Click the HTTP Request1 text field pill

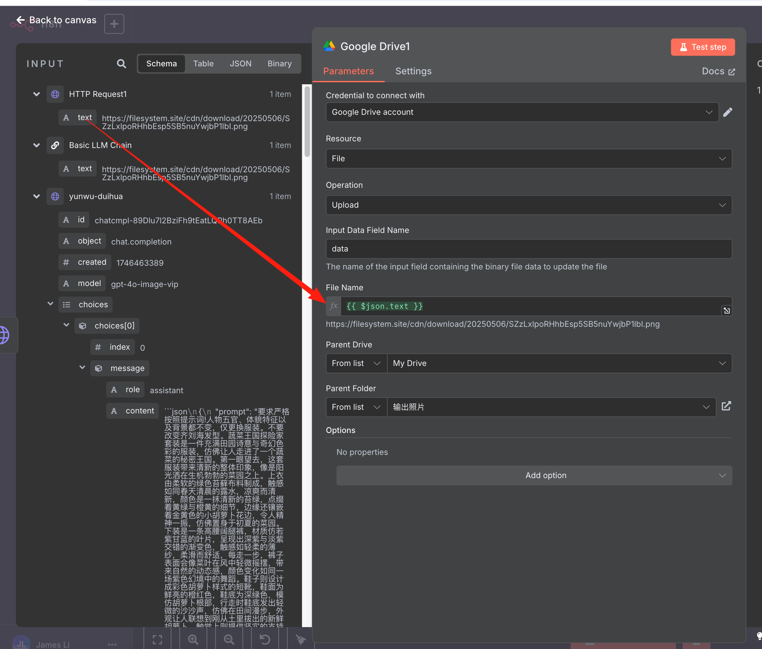[x=78, y=117]
